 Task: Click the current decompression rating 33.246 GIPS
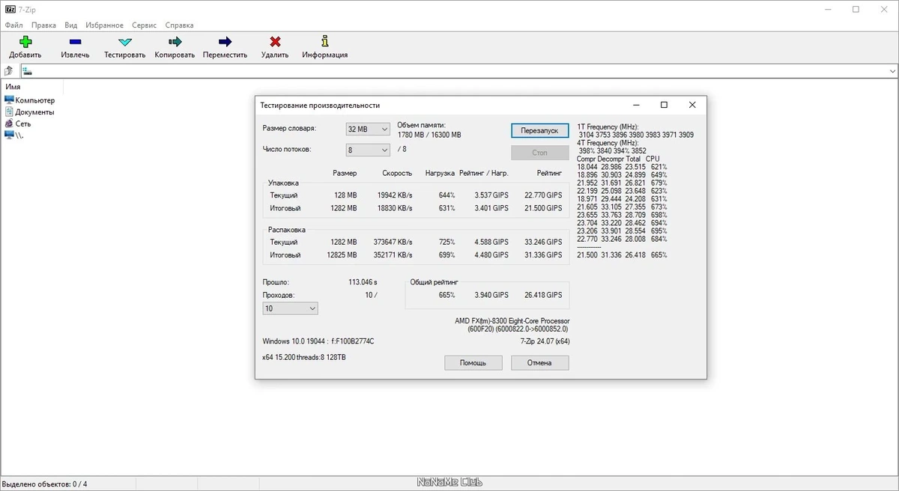pyautogui.click(x=543, y=242)
